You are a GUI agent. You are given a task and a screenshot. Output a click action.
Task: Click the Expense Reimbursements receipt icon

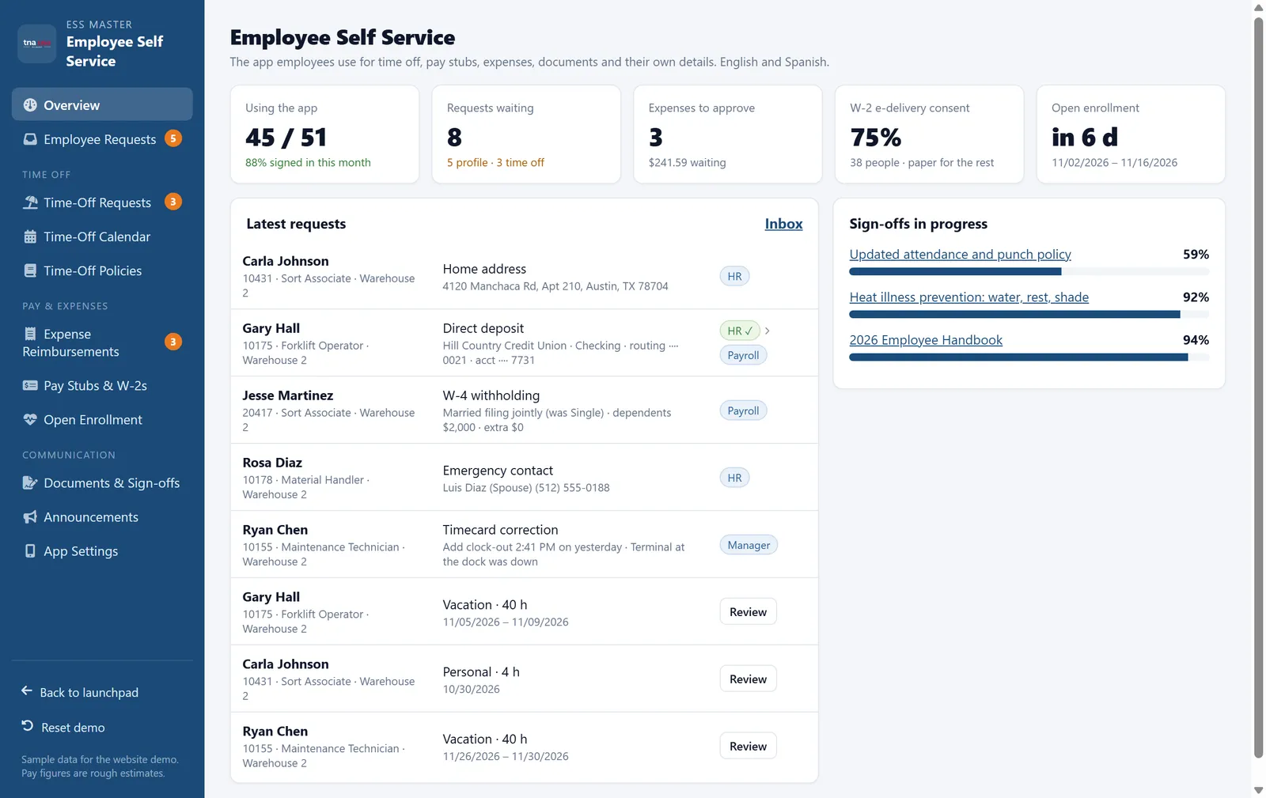point(30,334)
